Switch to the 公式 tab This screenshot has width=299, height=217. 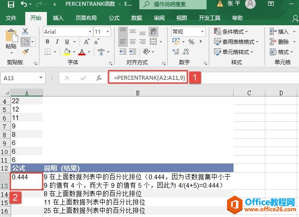tap(114, 18)
